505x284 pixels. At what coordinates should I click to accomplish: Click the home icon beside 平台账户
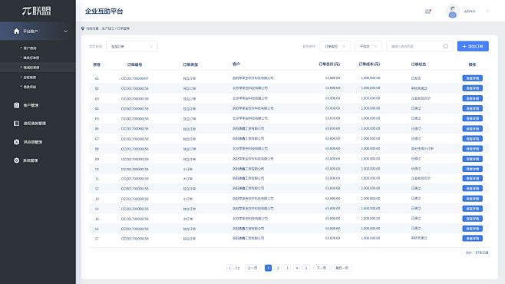point(16,31)
